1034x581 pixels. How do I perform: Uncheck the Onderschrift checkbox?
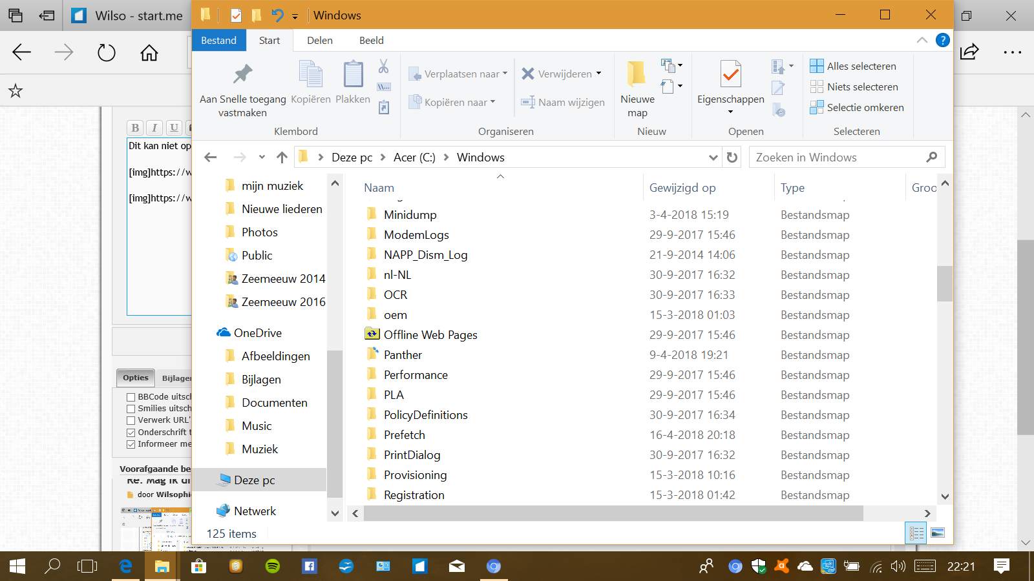(x=131, y=433)
